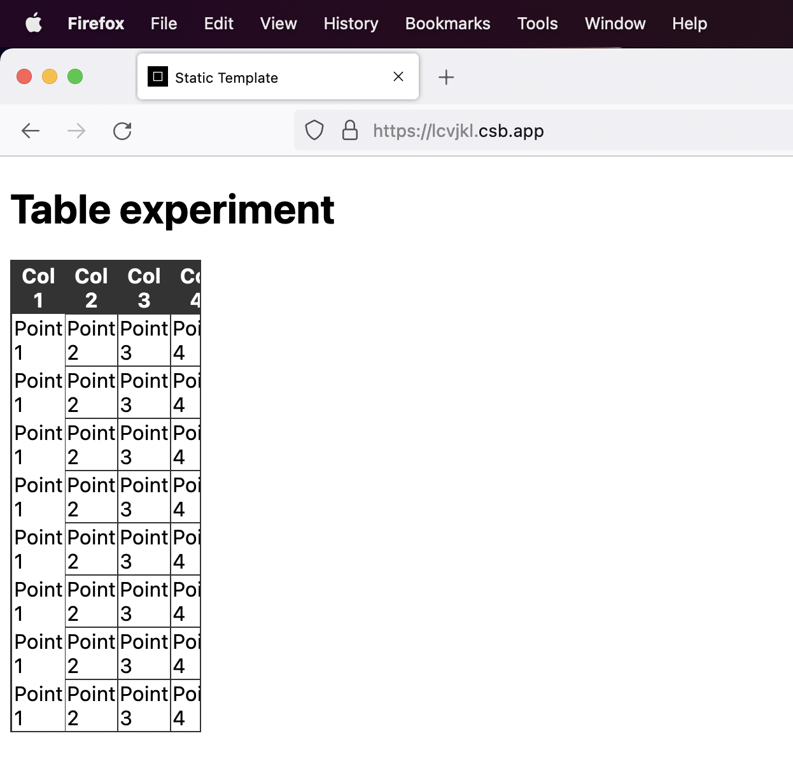793x759 pixels.
Task: Open the Bookmarks menu
Action: click(x=448, y=24)
